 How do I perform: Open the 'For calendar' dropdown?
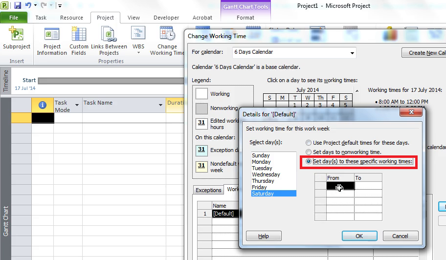coord(352,53)
